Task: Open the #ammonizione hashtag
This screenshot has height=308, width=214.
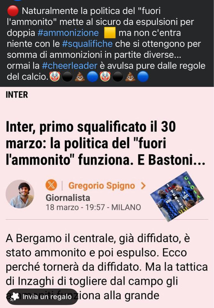Action: (x=68, y=33)
